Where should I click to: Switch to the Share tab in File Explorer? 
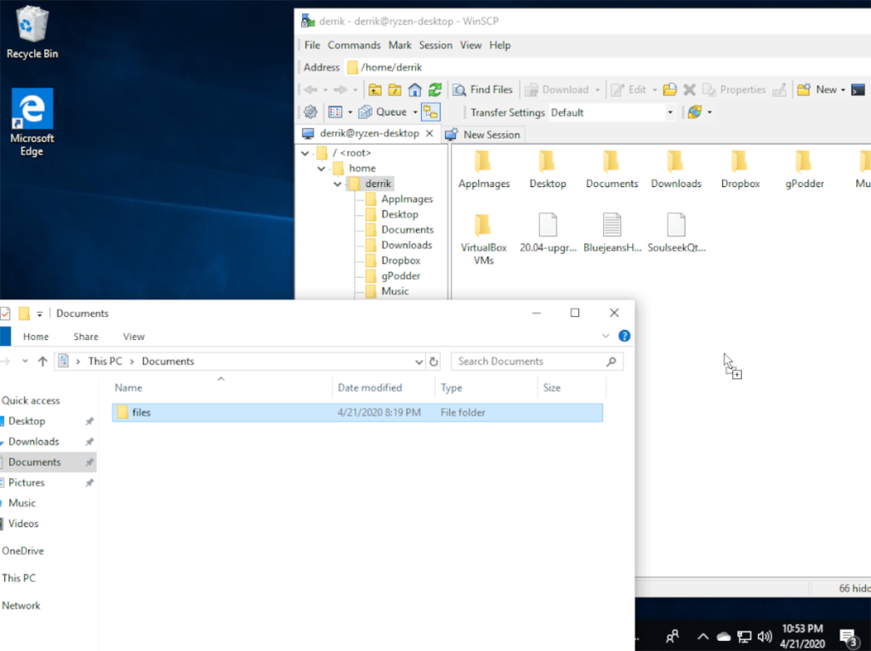pyautogui.click(x=85, y=337)
